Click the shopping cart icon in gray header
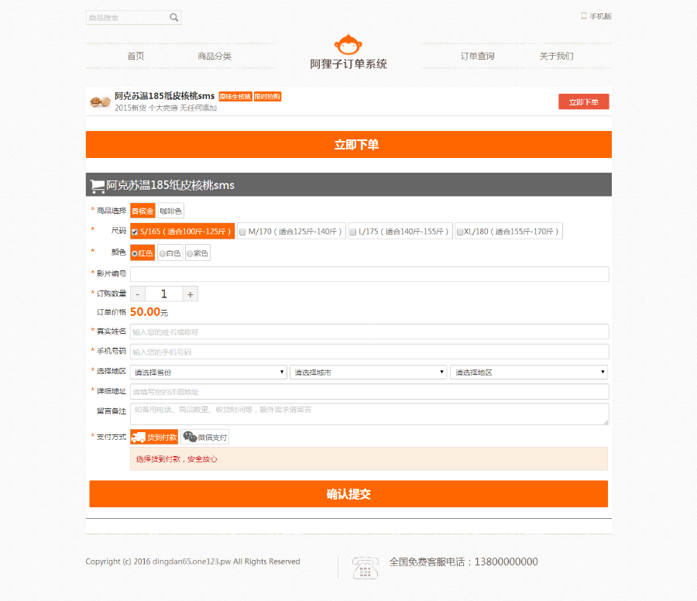 (97, 185)
